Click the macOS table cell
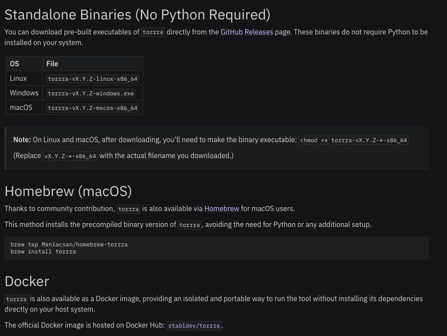 (x=21, y=108)
